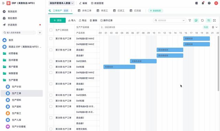220x131 pixels.
Task: Toggle the green highlighted note icon in toolbar
Action: (196, 20)
